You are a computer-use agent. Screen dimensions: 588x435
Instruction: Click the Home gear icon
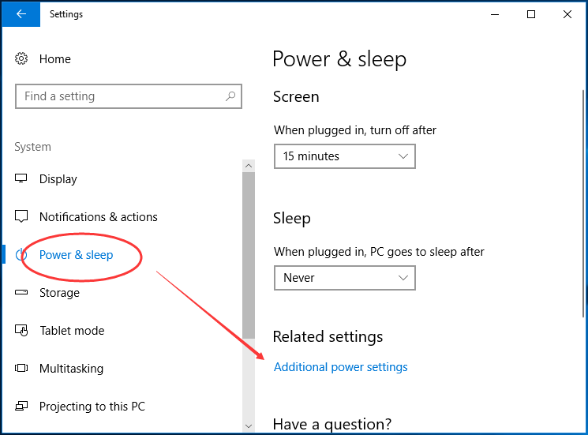[x=21, y=58]
